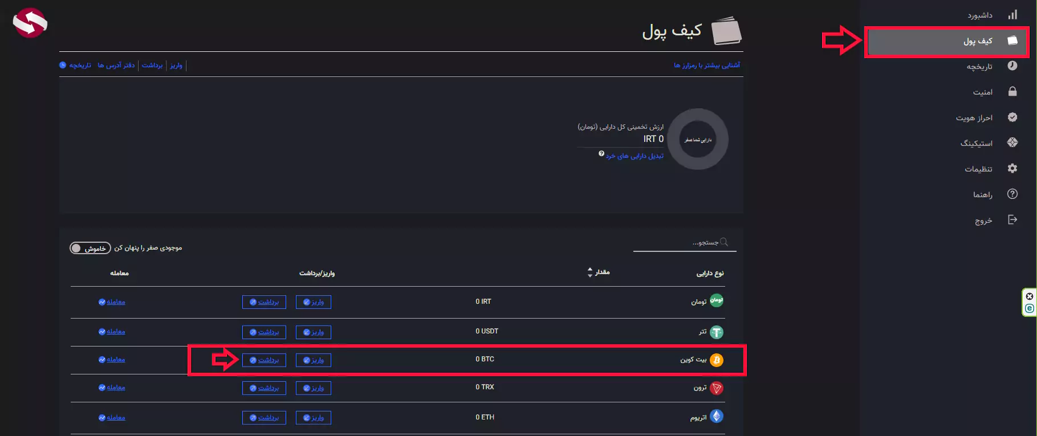Click برداشت button in the تتر row
Screen dimensions: 1037x436
tap(264, 332)
